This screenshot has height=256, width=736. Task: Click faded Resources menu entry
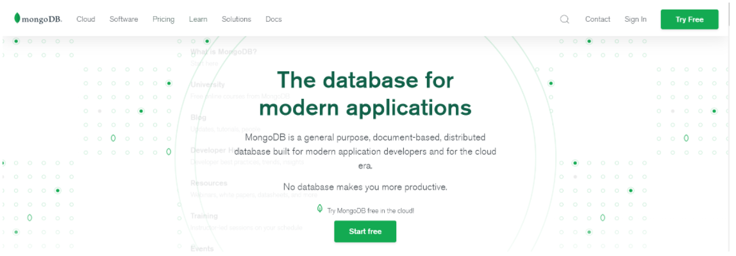pos(209,183)
